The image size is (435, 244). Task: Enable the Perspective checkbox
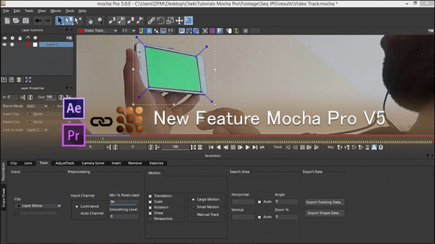point(150,219)
